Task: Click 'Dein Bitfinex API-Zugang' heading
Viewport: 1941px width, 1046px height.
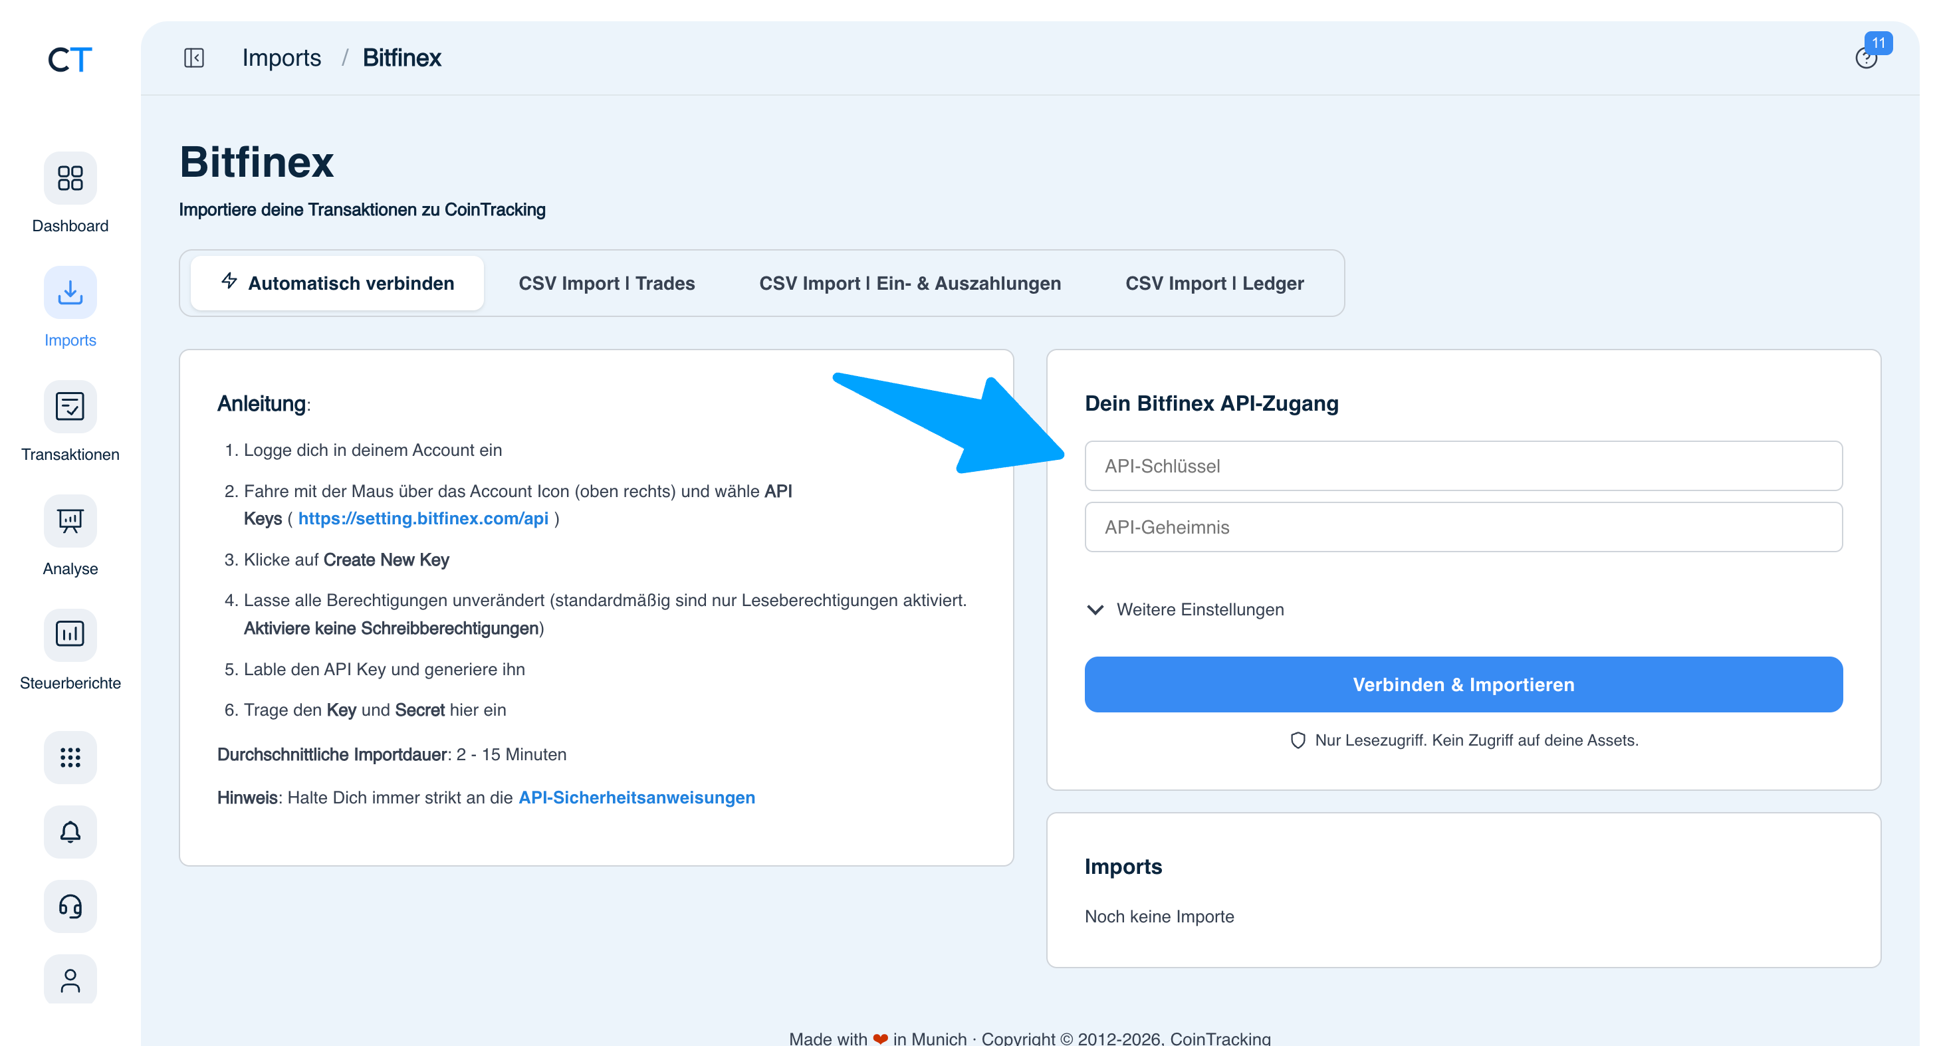Action: pos(1212,403)
